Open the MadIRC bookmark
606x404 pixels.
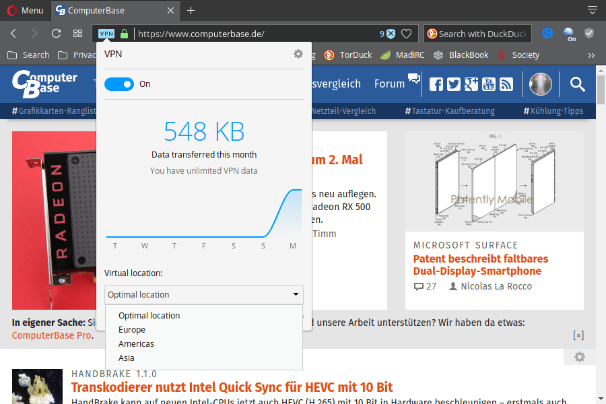click(x=403, y=55)
